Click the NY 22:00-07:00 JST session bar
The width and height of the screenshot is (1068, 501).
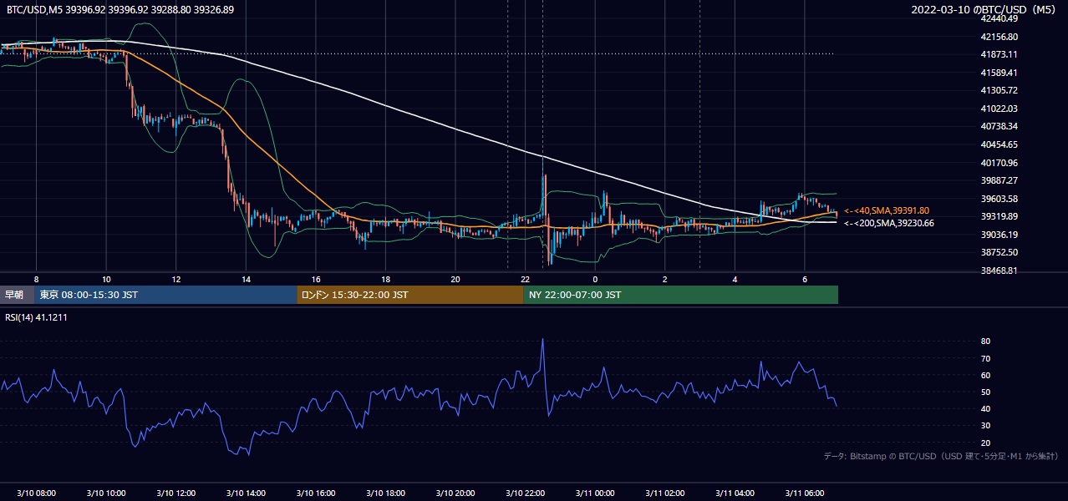681,295
